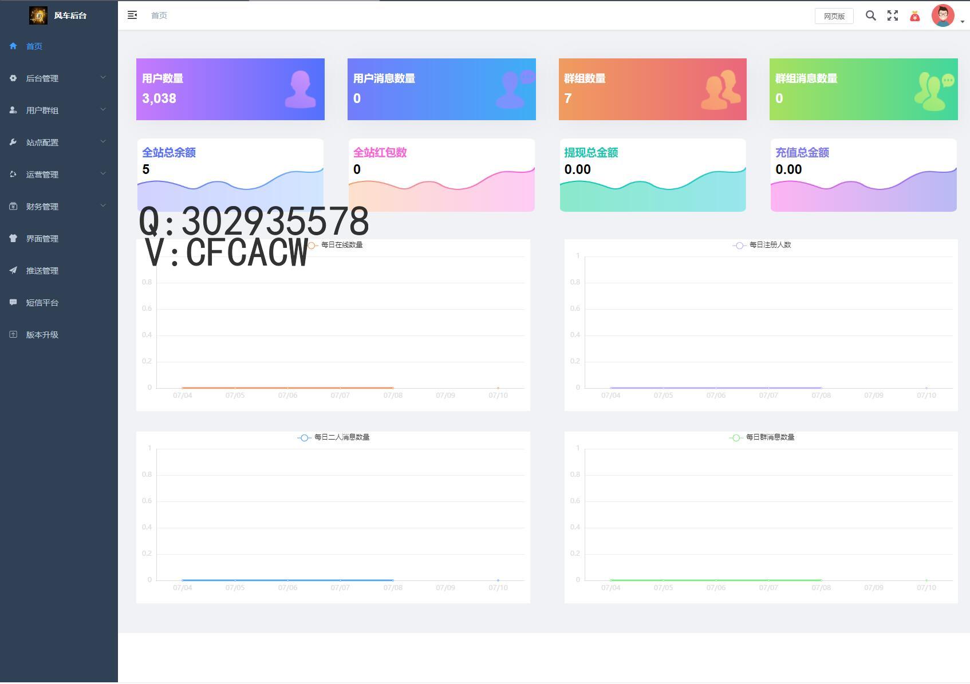The image size is (970, 684).
Task: Collapse sidebar with the hamburger menu icon
Action: 132,15
